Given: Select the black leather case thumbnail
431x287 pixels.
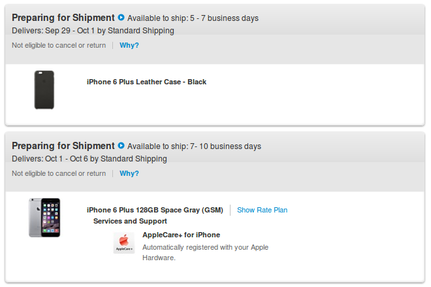Looking at the screenshot, I should point(44,90).
